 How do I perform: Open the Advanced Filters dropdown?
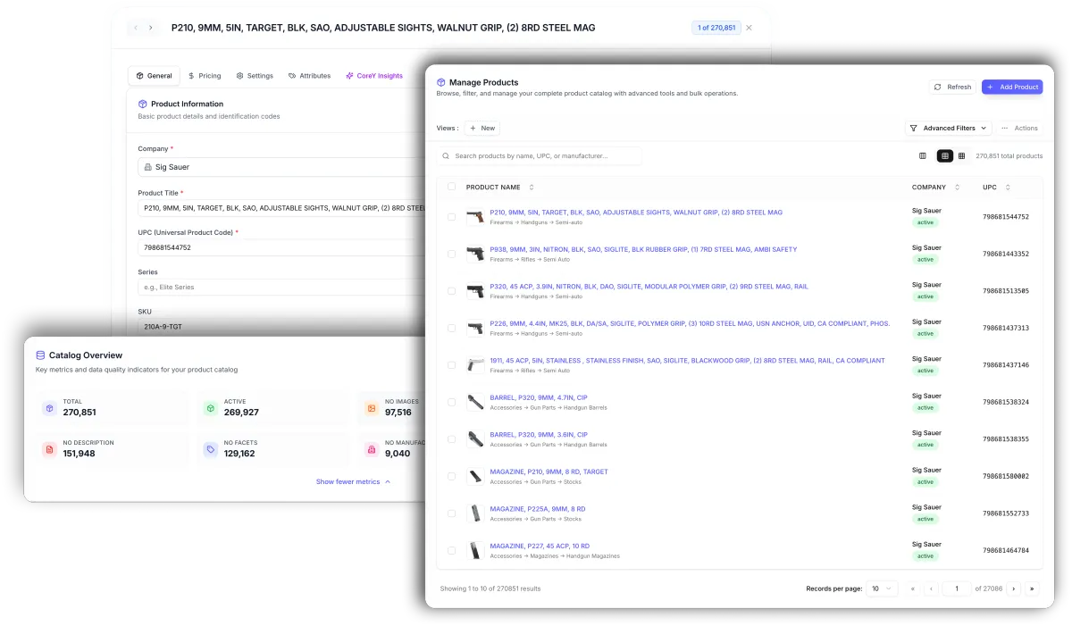(948, 128)
